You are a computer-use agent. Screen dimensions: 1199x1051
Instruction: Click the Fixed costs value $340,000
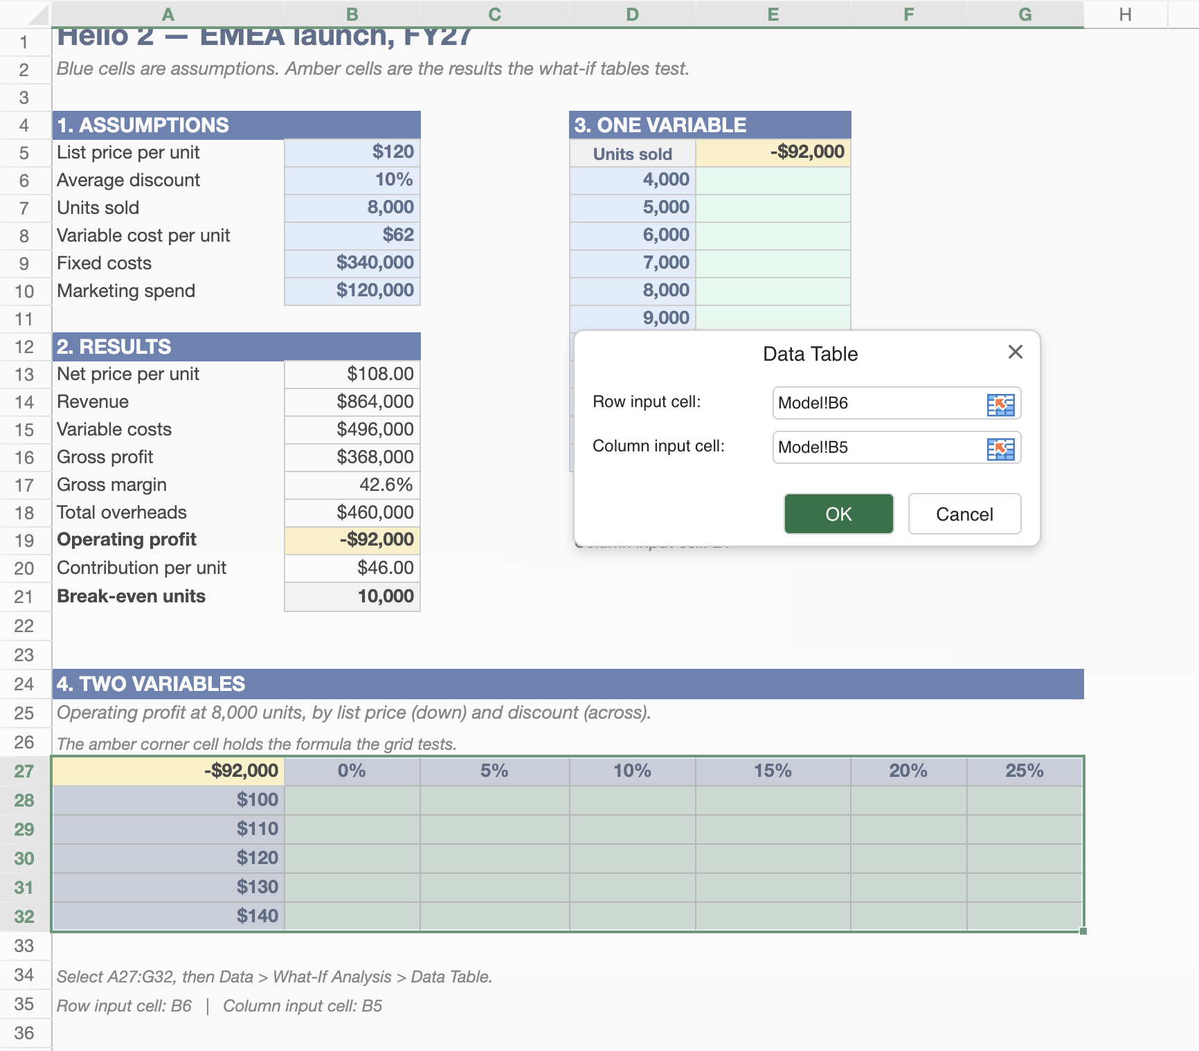click(x=352, y=263)
